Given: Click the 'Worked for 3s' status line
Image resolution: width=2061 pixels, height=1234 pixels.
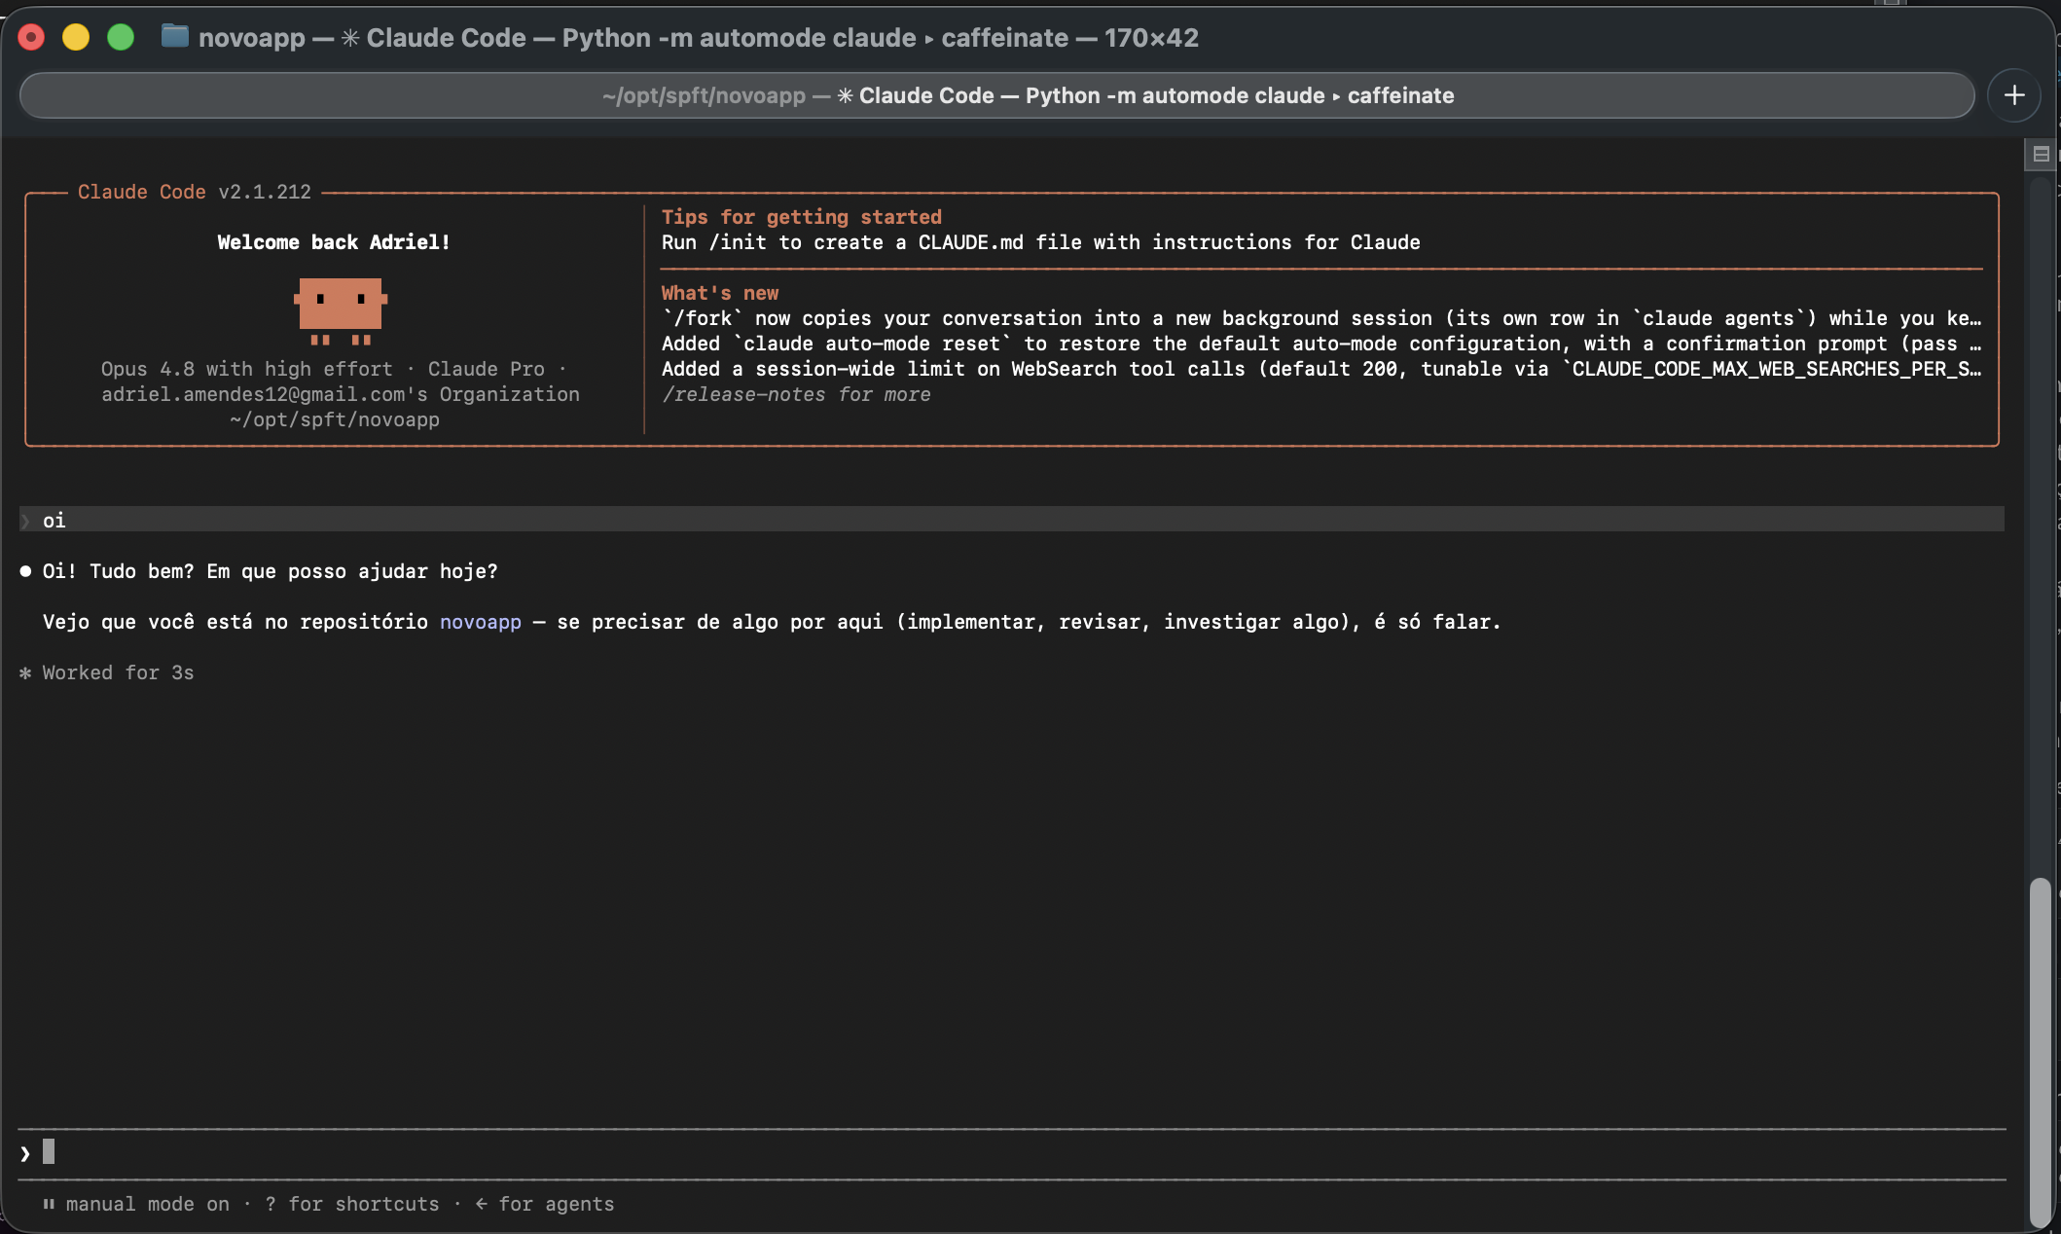Looking at the screenshot, I should click(x=107, y=672).
